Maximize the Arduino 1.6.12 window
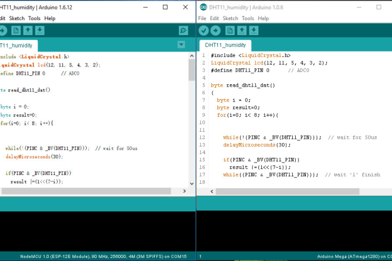The height and width of the screenshot is (261, 392). pos(165,7)
